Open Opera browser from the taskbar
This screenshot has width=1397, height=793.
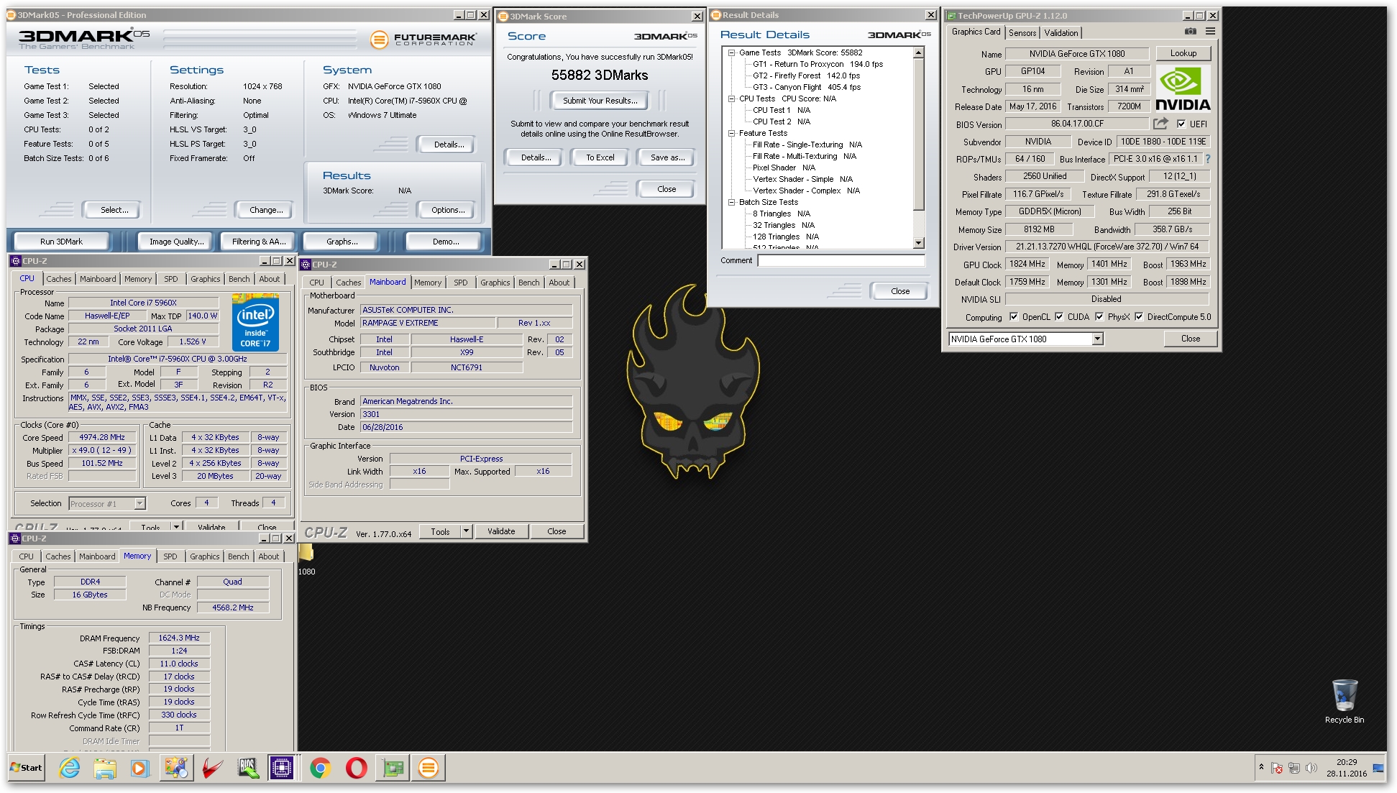[x=356, y=768]
